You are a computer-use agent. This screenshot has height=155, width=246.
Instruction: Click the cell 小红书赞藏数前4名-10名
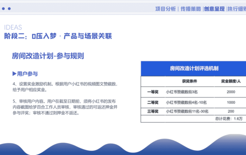tap(186, 102)
